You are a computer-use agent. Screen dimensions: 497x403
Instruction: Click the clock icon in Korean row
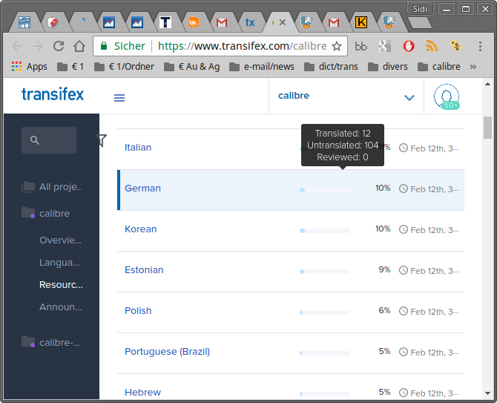point(404,229)
